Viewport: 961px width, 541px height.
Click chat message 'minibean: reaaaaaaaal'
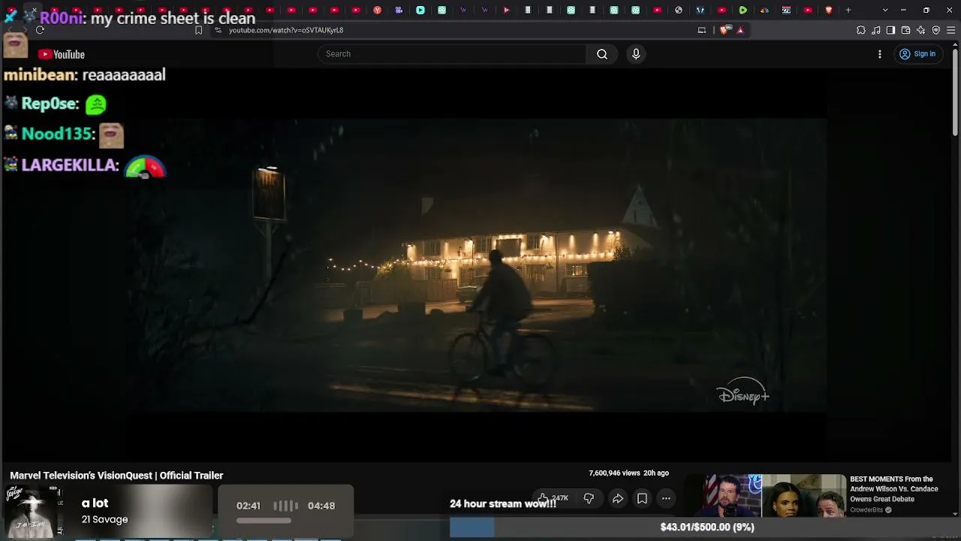[85, 74]
